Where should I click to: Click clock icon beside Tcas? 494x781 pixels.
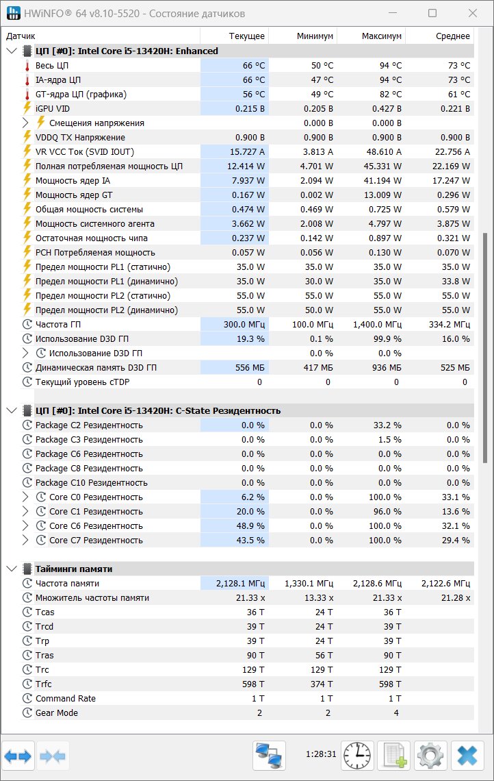click(27, 612)
